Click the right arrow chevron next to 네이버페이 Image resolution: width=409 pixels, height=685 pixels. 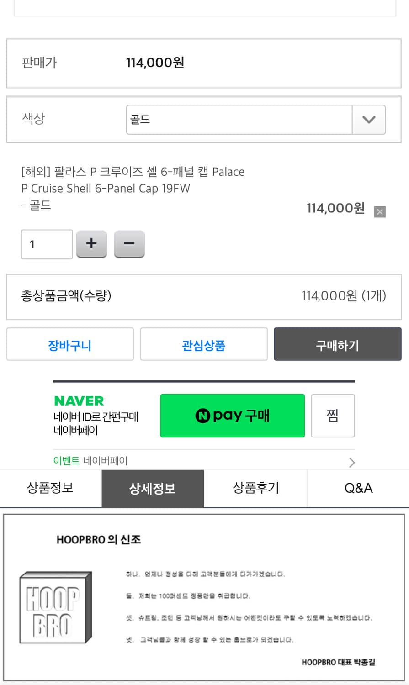[x=352, y=462]
